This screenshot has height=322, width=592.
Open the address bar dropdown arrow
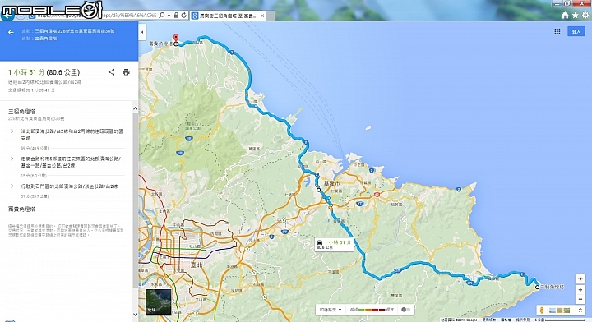tap(169, 16)
